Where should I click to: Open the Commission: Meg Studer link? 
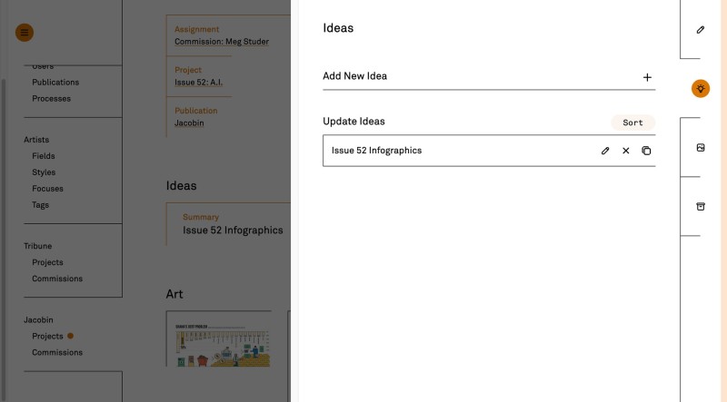coord(221,42)
